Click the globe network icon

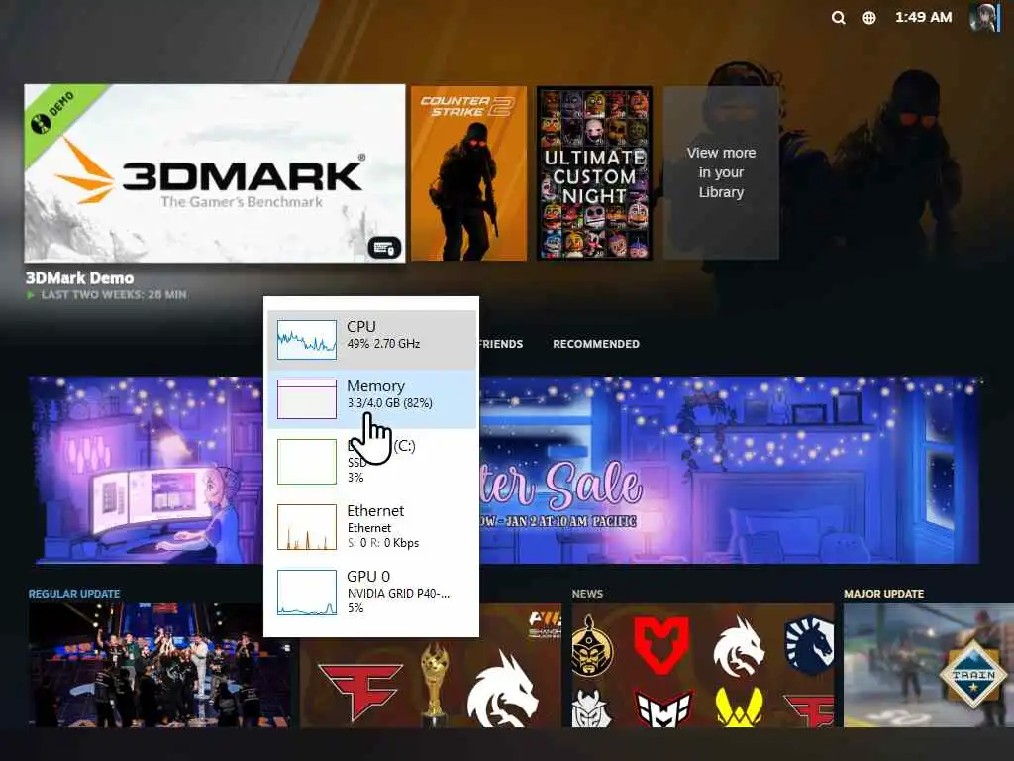pyautogui.click(x=869, y=18)
